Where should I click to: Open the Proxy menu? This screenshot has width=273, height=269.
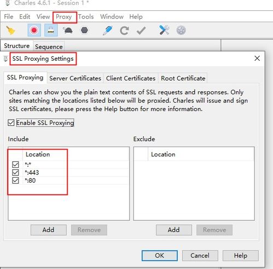(63, 17)
